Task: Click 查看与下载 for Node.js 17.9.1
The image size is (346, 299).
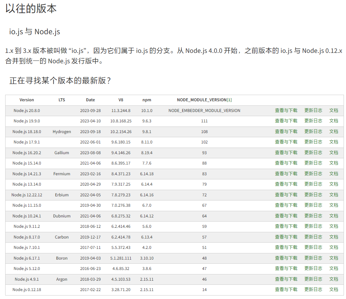Action: (286, 142)
